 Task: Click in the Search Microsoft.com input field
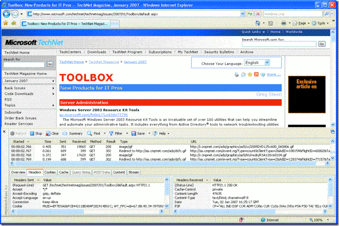279,44
